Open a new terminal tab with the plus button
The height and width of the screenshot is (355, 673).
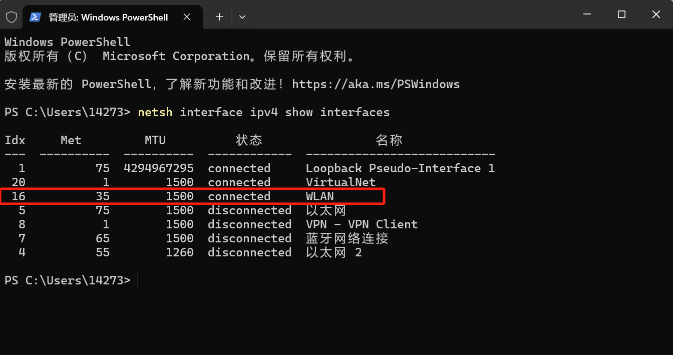219,17
